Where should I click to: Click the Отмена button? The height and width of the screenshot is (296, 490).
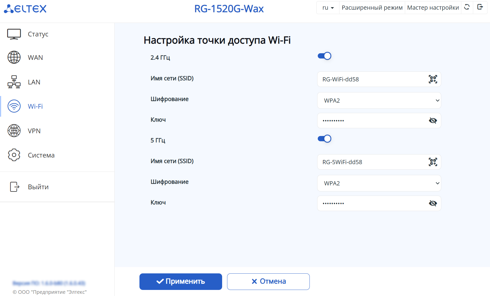(x=268, y=282)
